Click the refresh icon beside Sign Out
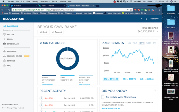This screenshot has height=112, width=179. 147,19
